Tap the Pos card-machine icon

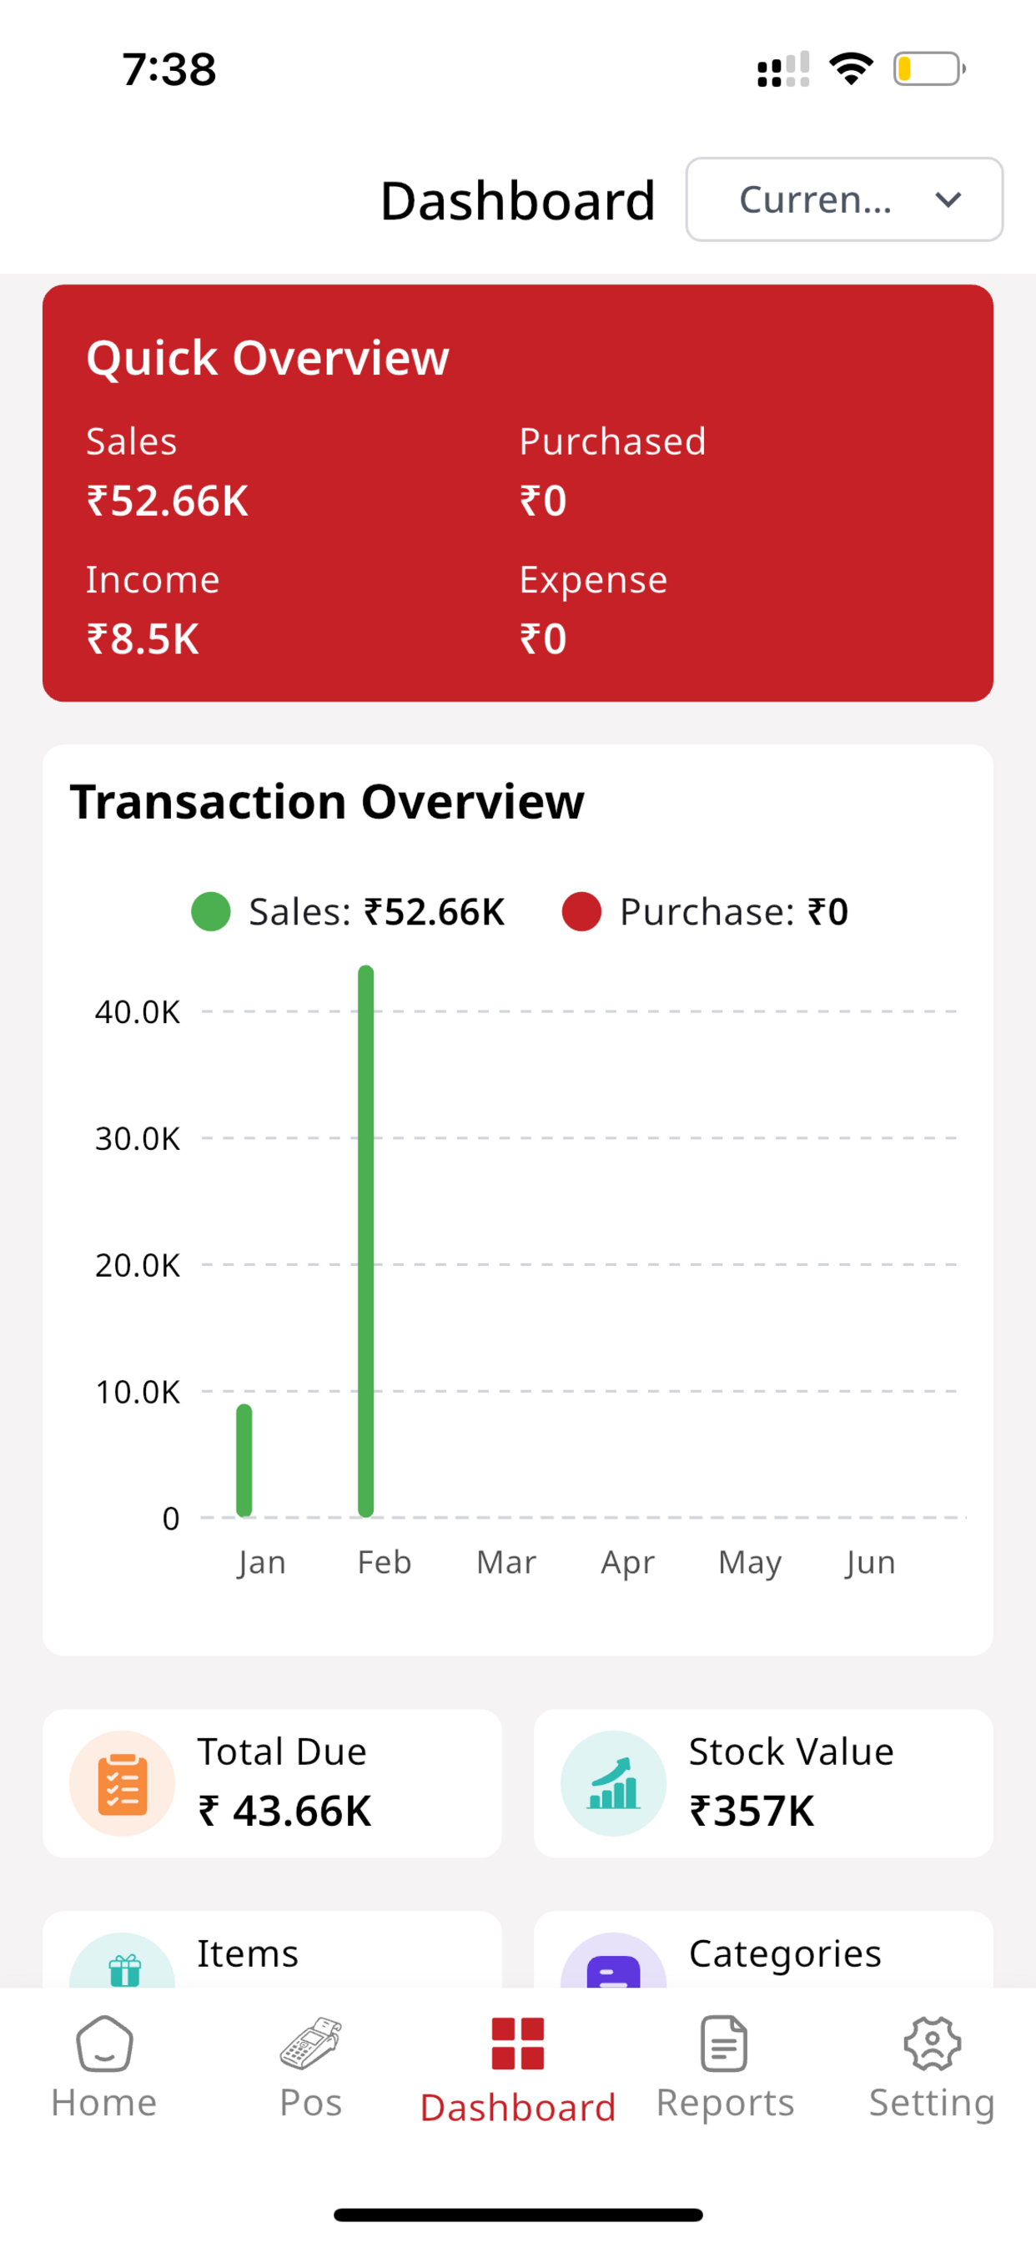point(311,2043)
